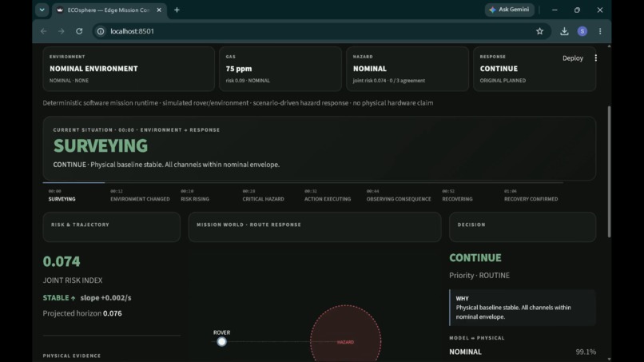The width and height of the screenshot is (644, 362).
Task: Click the 0.074 joint risk value
Action: coord(62,261)
